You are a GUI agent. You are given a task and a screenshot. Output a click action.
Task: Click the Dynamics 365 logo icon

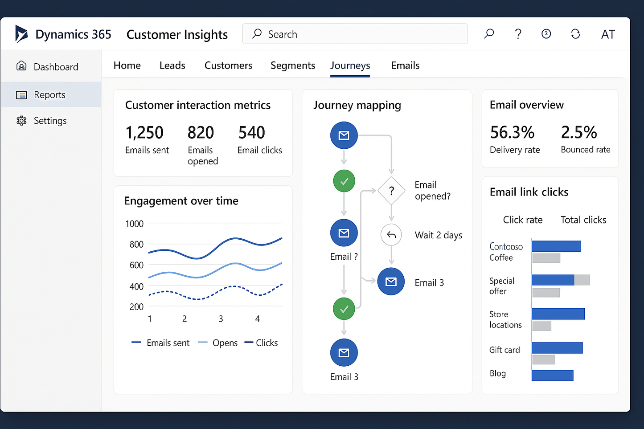pos(21,34)
